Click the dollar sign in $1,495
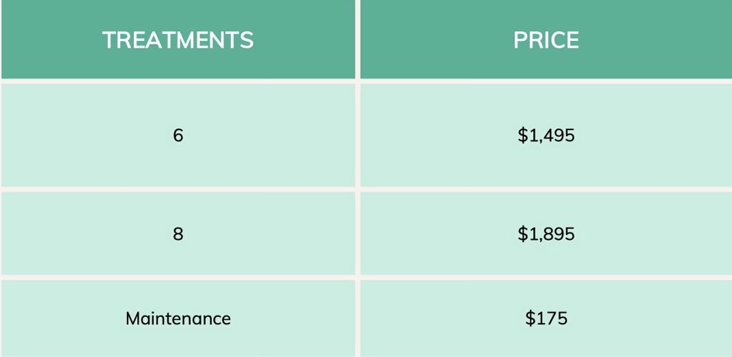Image resolution: width=732 pixels, height=357 pixels. click(x=522, y=136)
